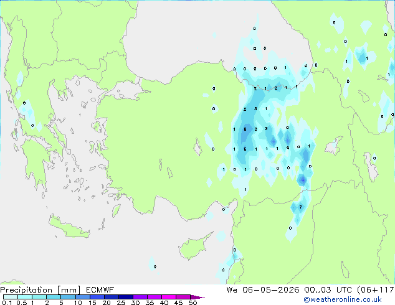Click the 0.1–0.5 mm legend color swatch
Image resolution: width=395 pixels, height=305 pixels.
[x=11, y=297]
